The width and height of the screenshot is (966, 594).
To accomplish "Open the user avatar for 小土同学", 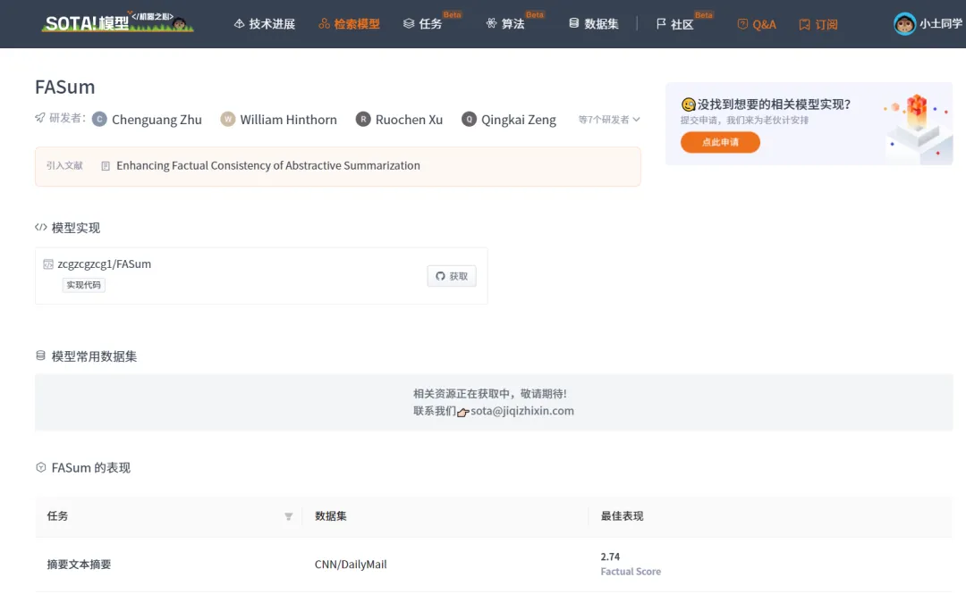I will click(904, 24).
